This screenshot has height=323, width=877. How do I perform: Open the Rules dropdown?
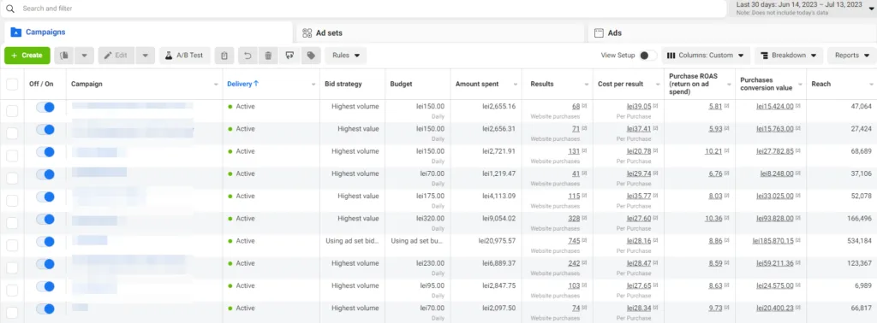(346, 56)
